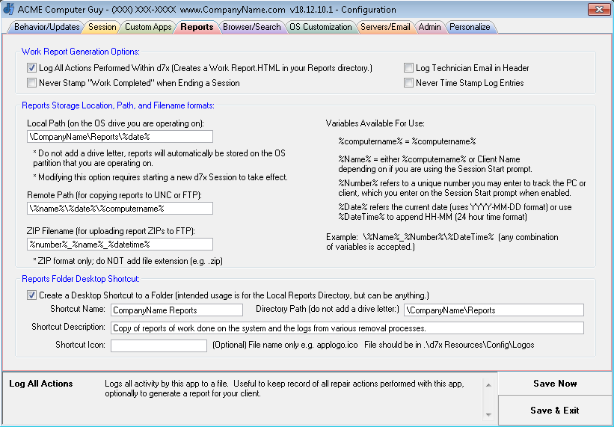Click the "%computername% = %computername%" line
The image size is (614, 427).
[x=408, y=141]
